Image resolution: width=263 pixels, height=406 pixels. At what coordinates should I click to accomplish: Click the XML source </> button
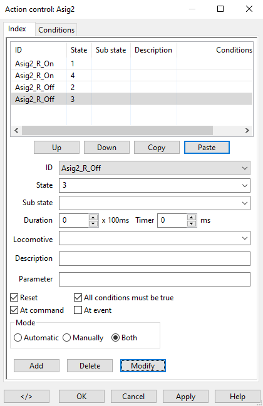pyautogui.click(x=26, y=396)
